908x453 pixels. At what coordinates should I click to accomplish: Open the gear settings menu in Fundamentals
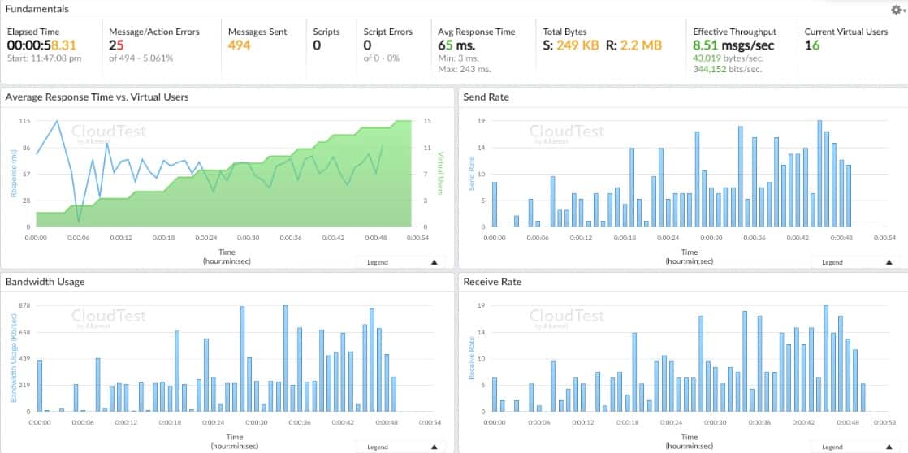896,10
